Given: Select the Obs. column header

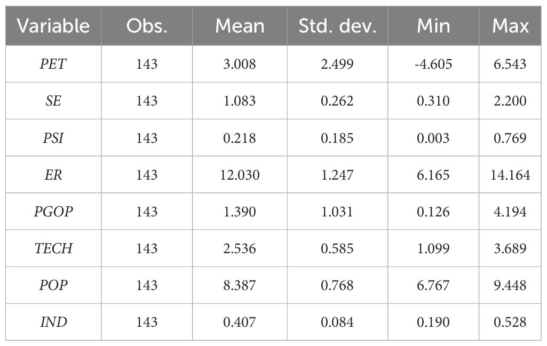Looking at the screenshot, I should [x=147, y=26].
